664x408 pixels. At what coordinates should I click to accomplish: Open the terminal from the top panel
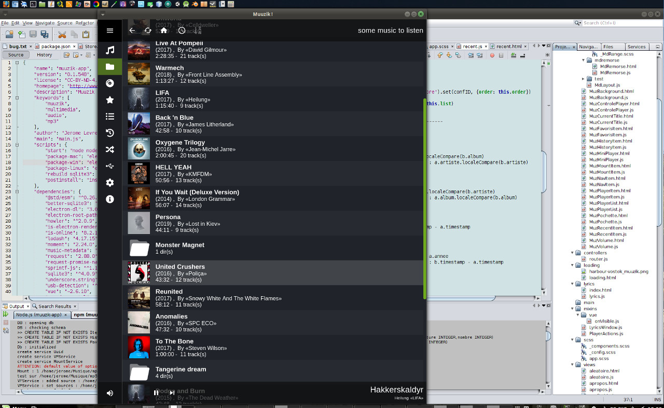tap(33, 4)
